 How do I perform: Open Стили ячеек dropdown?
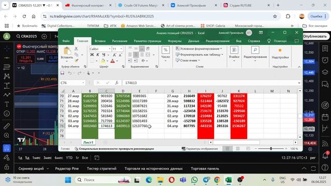[x=188, y=60]
